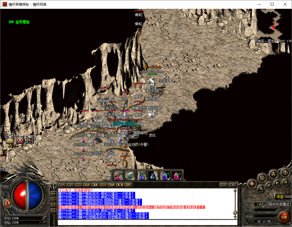Click the red and blue HP/MP orb

click(27, 195)
